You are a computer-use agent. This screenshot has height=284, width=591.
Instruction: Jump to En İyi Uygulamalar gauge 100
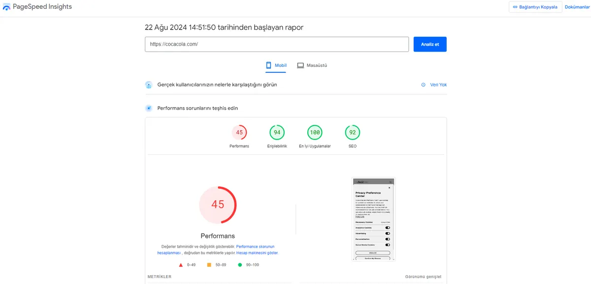click(x=315, y=132)
